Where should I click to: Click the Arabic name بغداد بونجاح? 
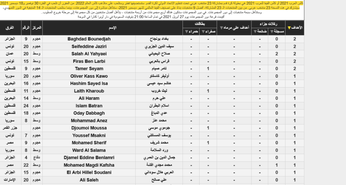159,39
